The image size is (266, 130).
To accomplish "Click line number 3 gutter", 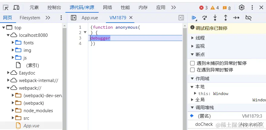I will [x=80, y=38].
